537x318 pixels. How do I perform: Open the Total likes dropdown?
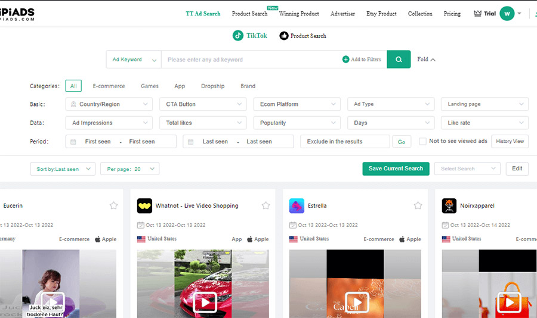coord(203,123)
